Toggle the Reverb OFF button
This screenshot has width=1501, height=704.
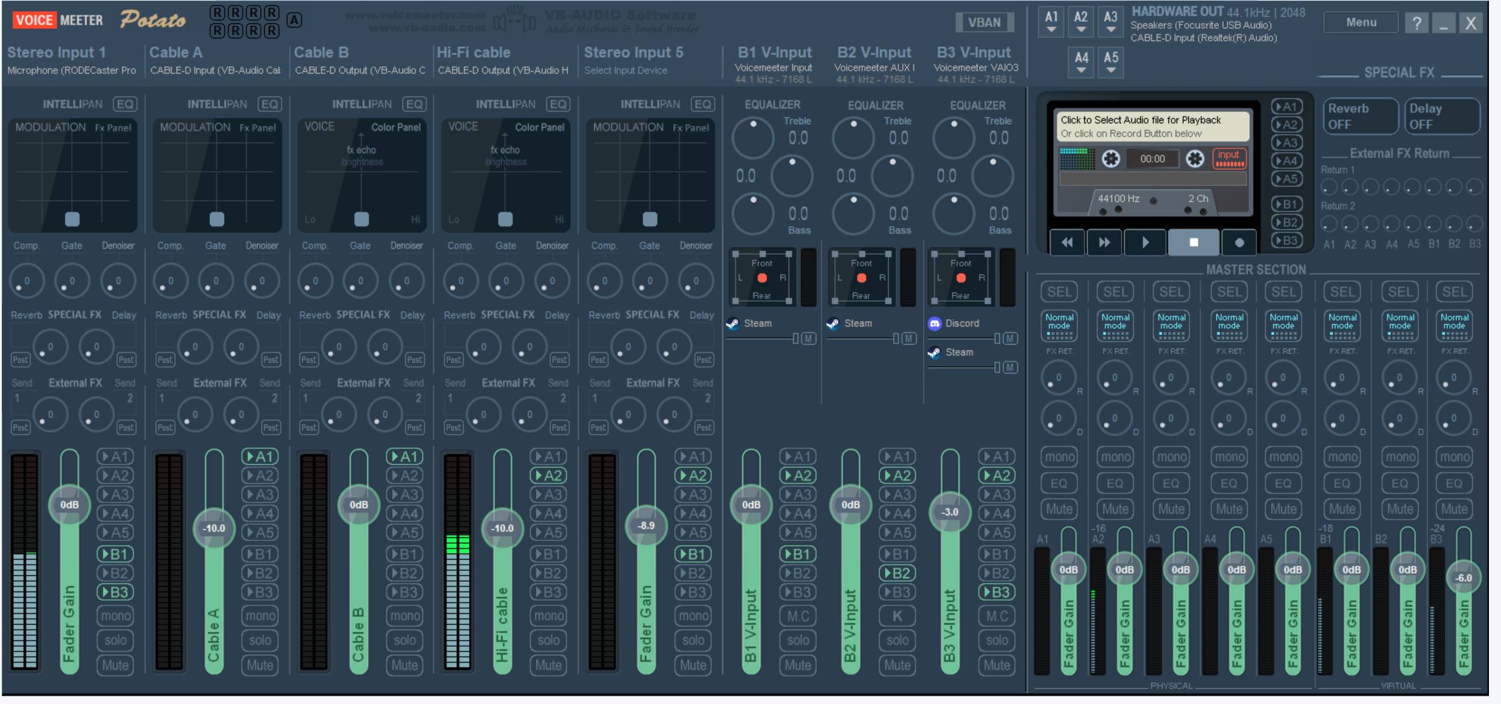pyautogui.click(x=1360, y=116)
